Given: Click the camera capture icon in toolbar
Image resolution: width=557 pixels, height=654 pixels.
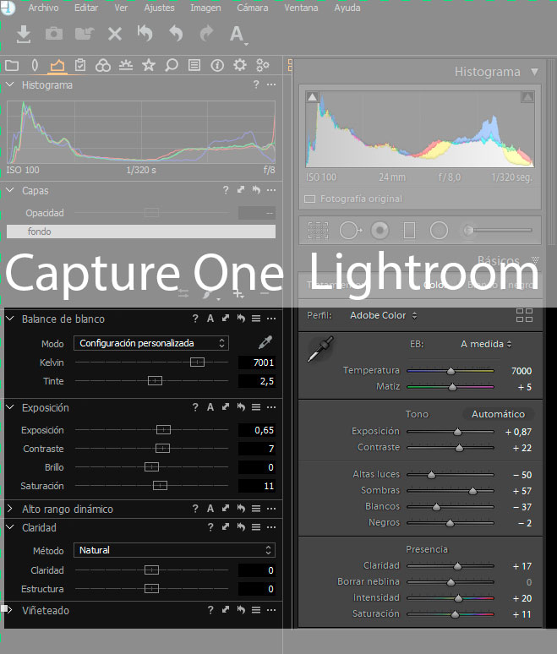Looking at the screenshot, I should [x=54, y=33].
